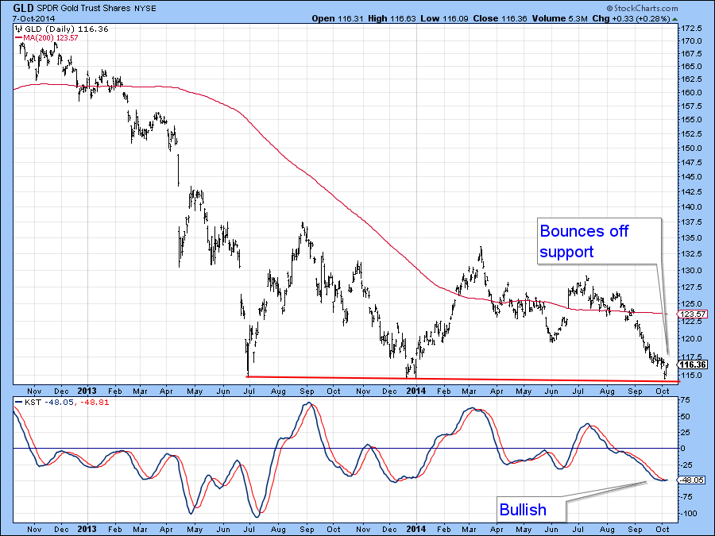715x536 pixels.
Task: Click the High 116.63 value
Action: click(392, 19)
